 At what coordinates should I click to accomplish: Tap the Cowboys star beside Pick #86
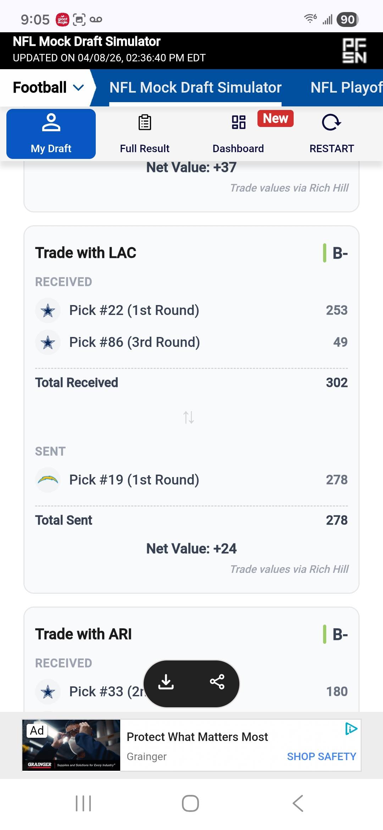48,342
